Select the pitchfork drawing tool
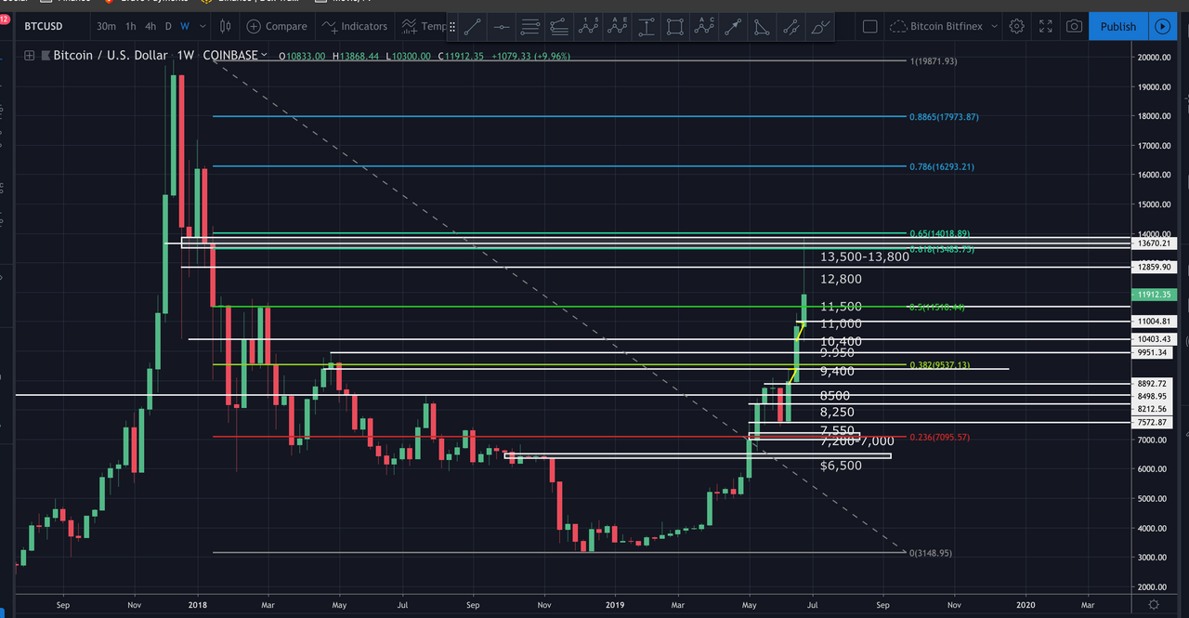Viewport: 1189px width, 618px height. coord(558,27)
